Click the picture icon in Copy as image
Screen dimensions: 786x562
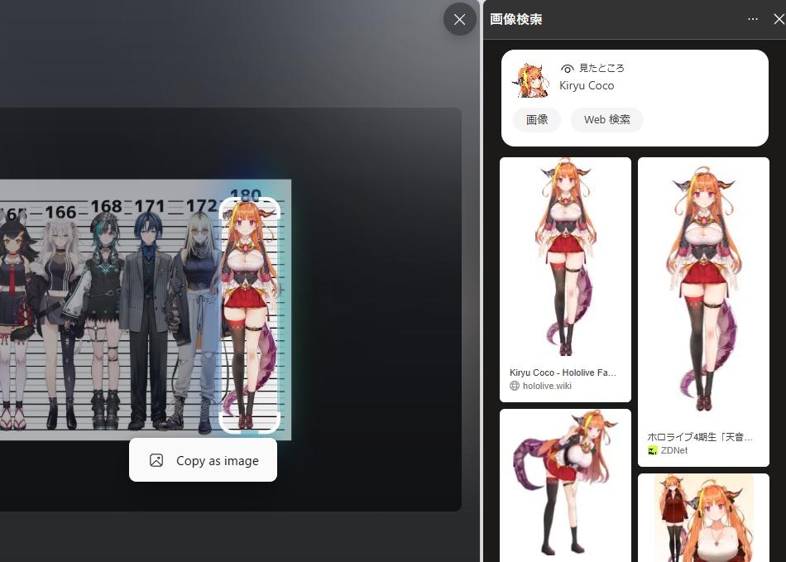point(156,461)
